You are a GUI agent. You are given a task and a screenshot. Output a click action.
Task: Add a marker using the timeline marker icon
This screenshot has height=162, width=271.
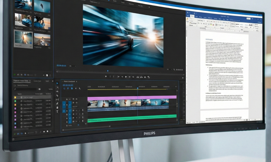click(x=76, y=88)
